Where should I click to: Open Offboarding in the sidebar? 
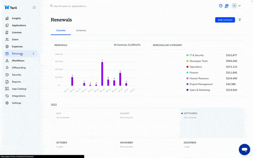coord(19,68)
